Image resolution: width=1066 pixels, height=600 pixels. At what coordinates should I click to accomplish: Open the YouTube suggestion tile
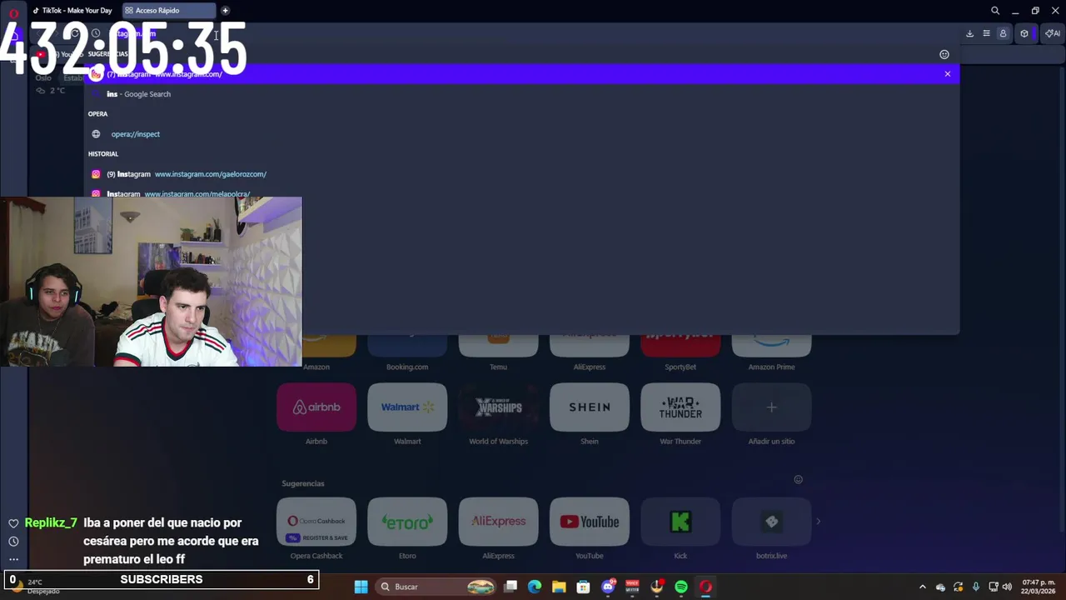tap(590, 522)
